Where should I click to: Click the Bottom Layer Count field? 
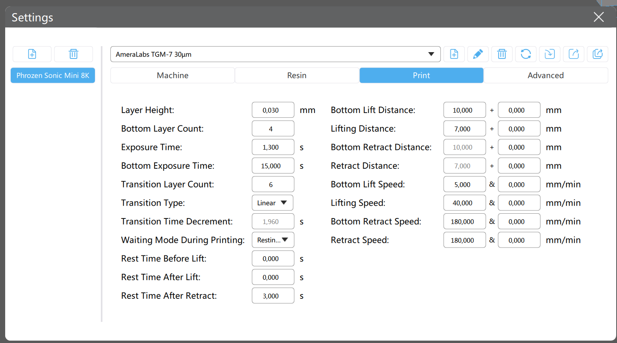tap(273, 129)
